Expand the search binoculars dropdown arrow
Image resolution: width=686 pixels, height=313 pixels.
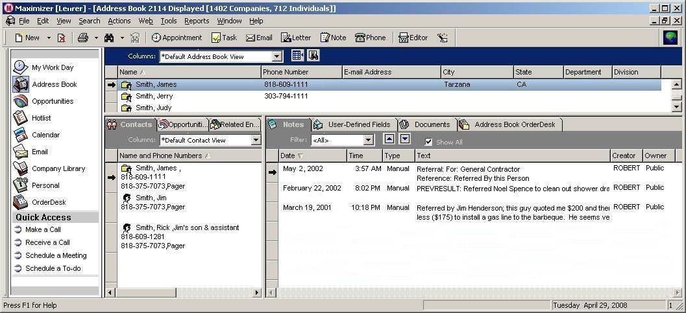[x=122, y=38]
